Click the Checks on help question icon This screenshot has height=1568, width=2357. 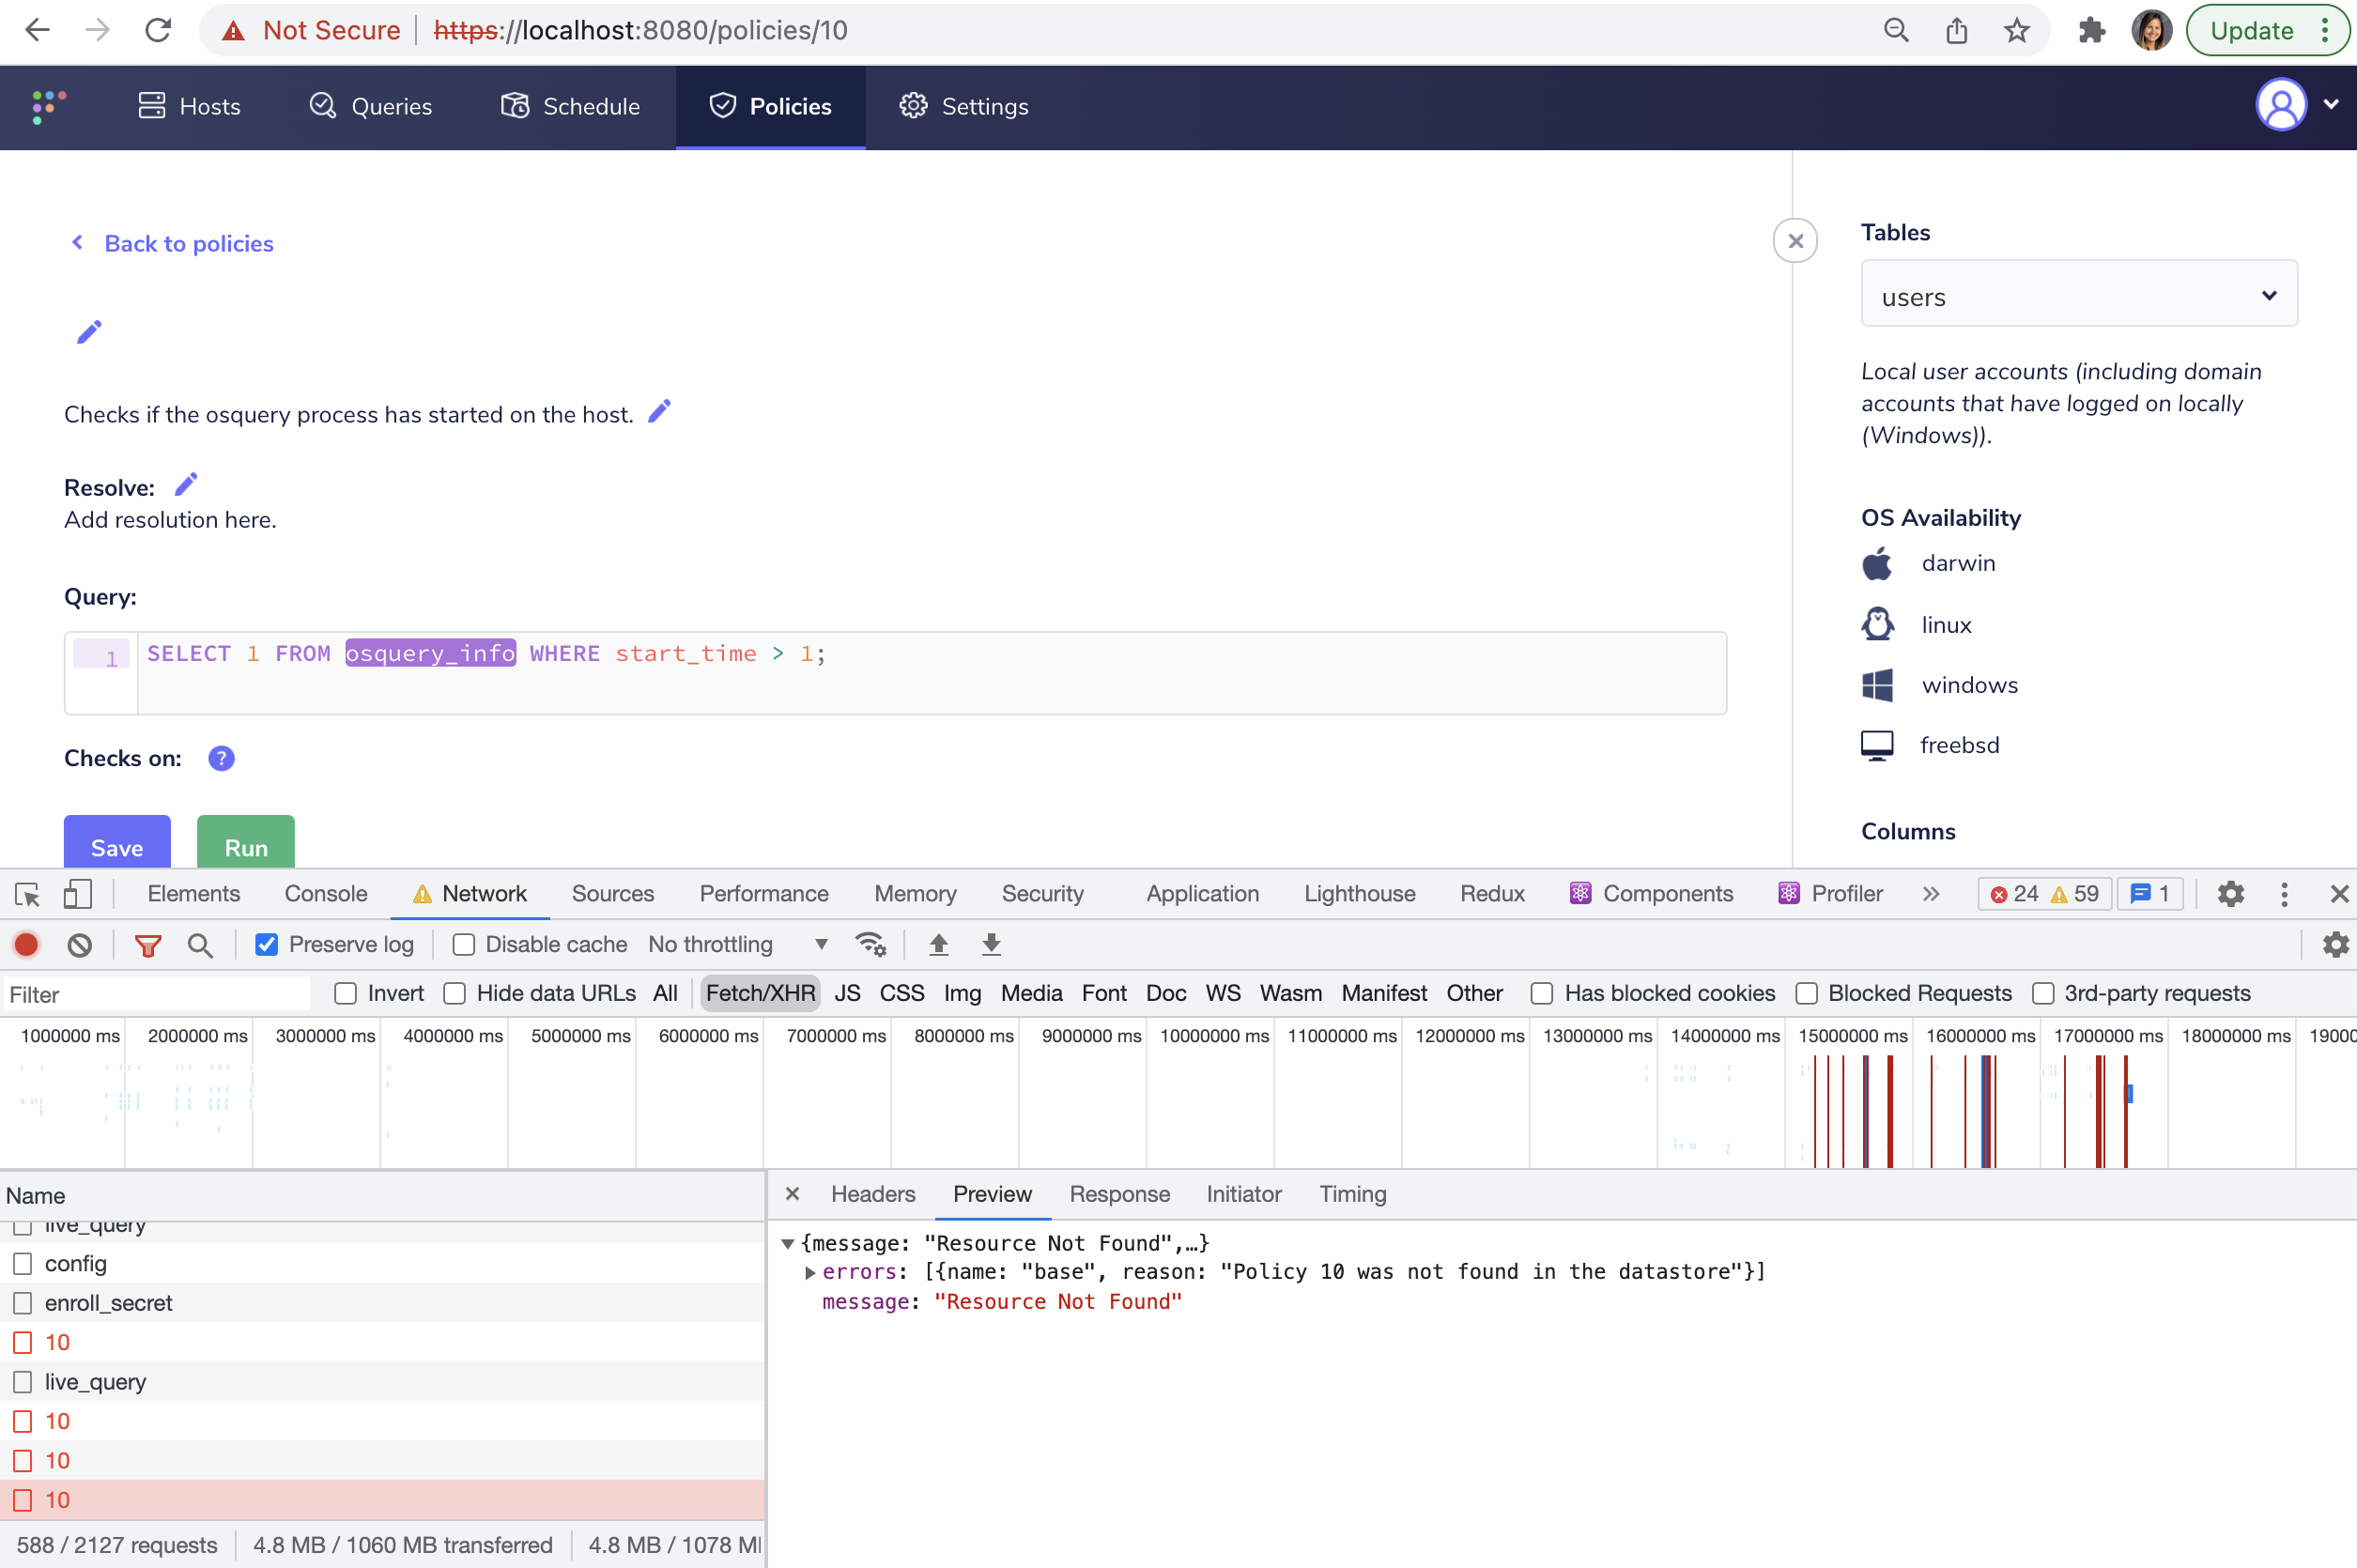[221, 758]
